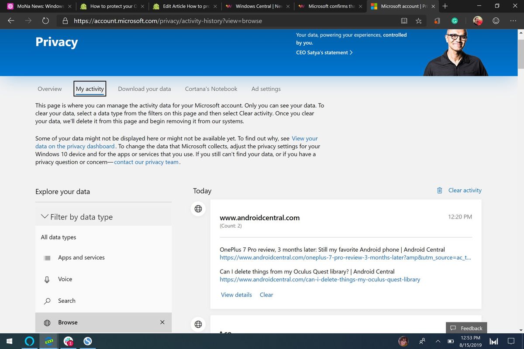Switch to the Download your data tab

click(144, 89)
